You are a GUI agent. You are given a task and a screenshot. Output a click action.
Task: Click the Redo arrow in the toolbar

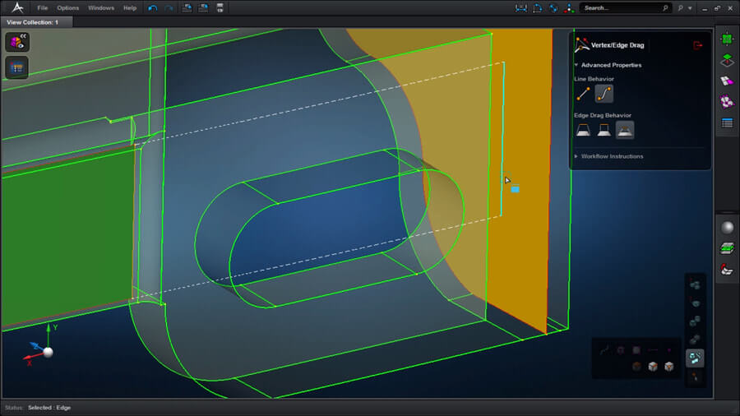pos(169,8)
